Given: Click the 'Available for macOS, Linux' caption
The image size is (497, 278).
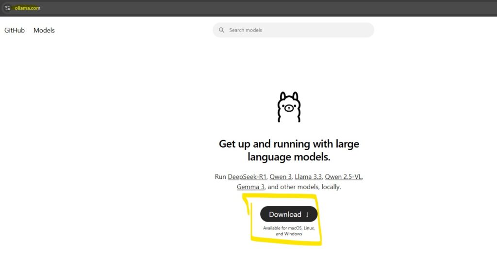Looking at the screenshot, I should 289,228.
